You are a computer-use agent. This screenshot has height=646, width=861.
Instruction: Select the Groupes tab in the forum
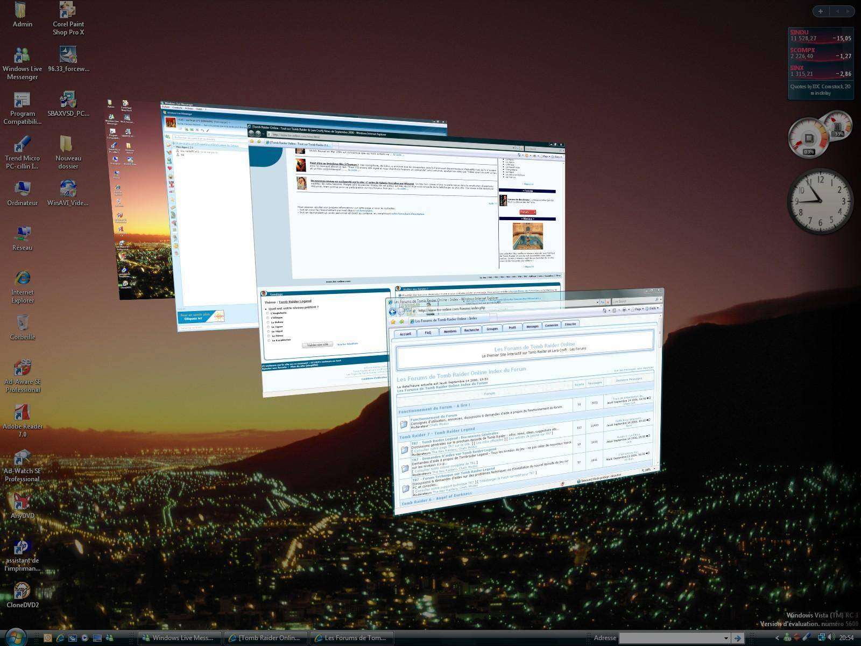tap(492, 328)
